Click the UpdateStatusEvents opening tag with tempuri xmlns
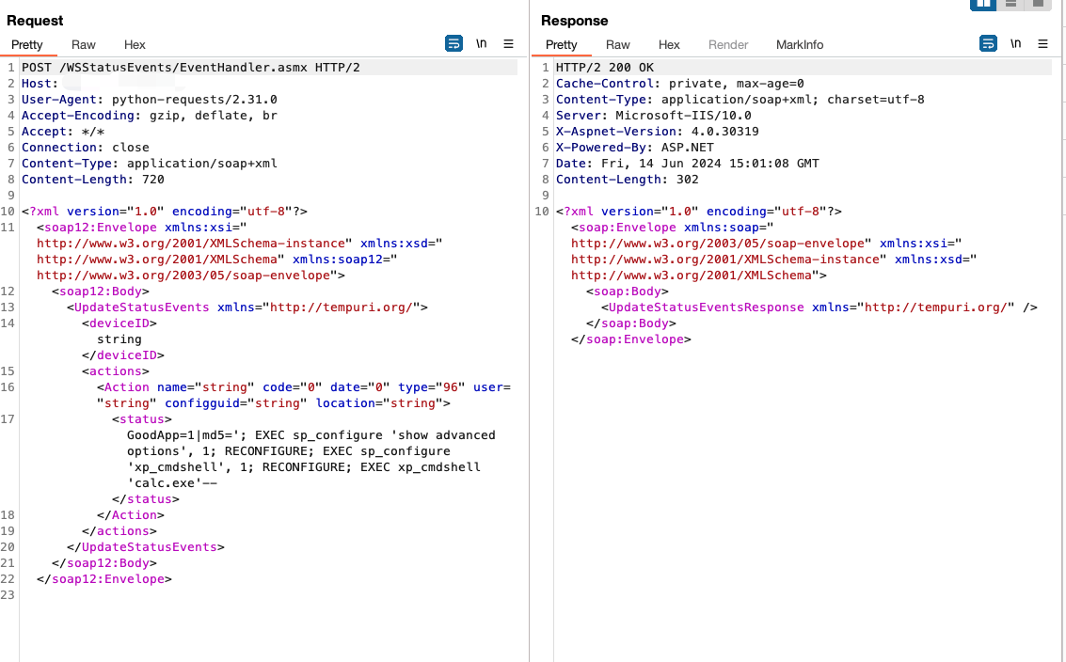Image resolution: width=1066 pixels, height=662 pixels. click(247, 307)
